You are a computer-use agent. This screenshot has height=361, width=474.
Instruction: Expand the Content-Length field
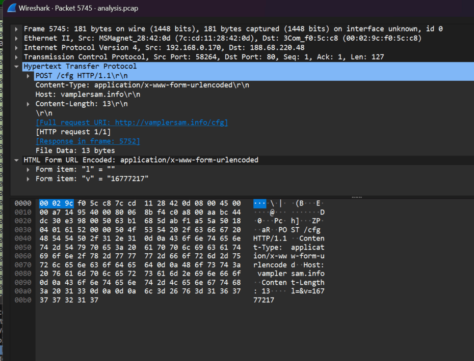click(27, 103)
